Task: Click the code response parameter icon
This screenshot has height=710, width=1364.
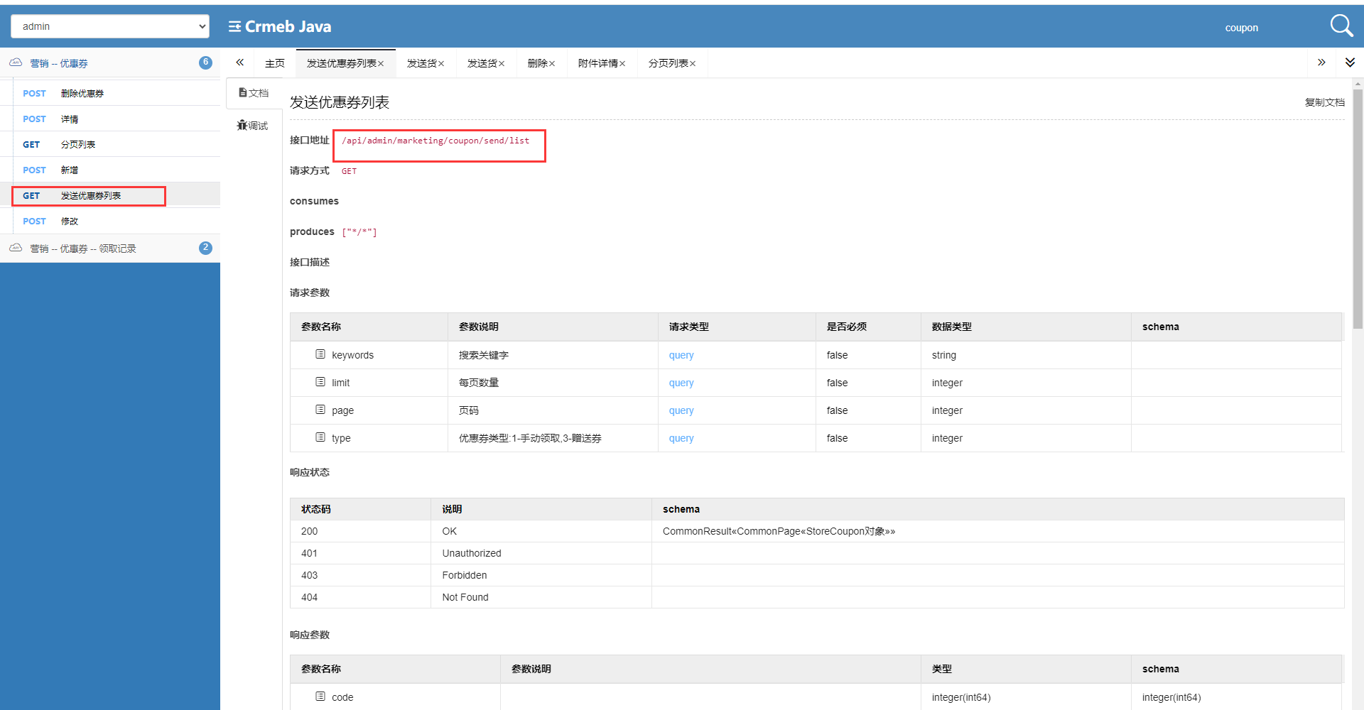Action: 320,697
